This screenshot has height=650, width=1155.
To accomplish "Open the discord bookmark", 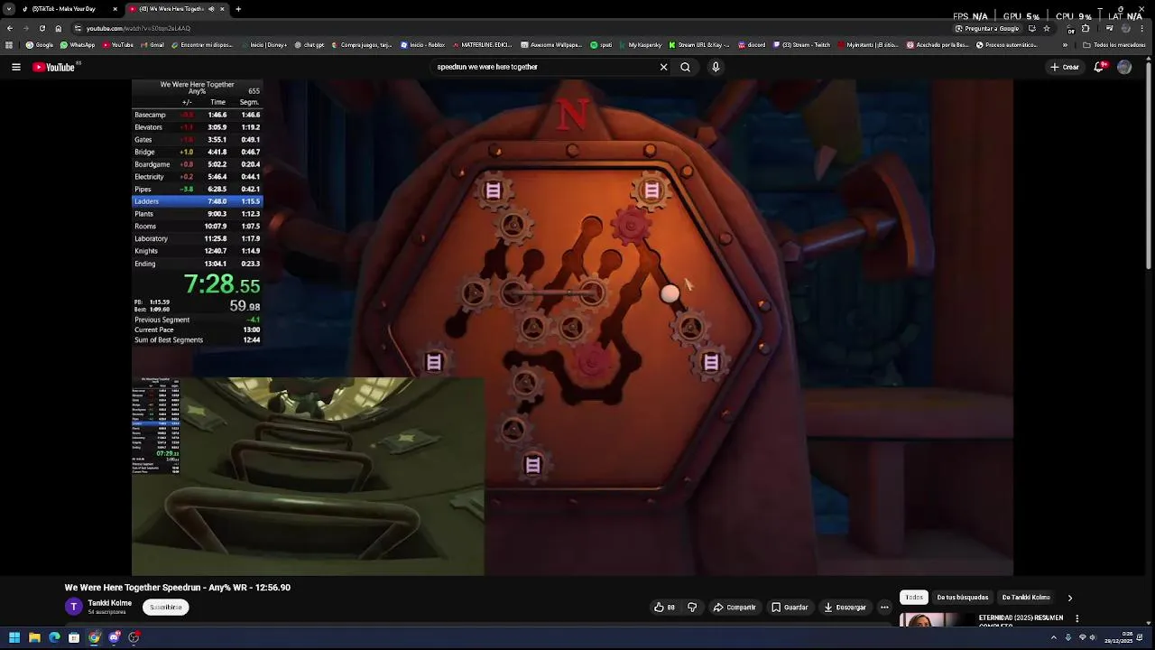I will [x=752, y=44].
